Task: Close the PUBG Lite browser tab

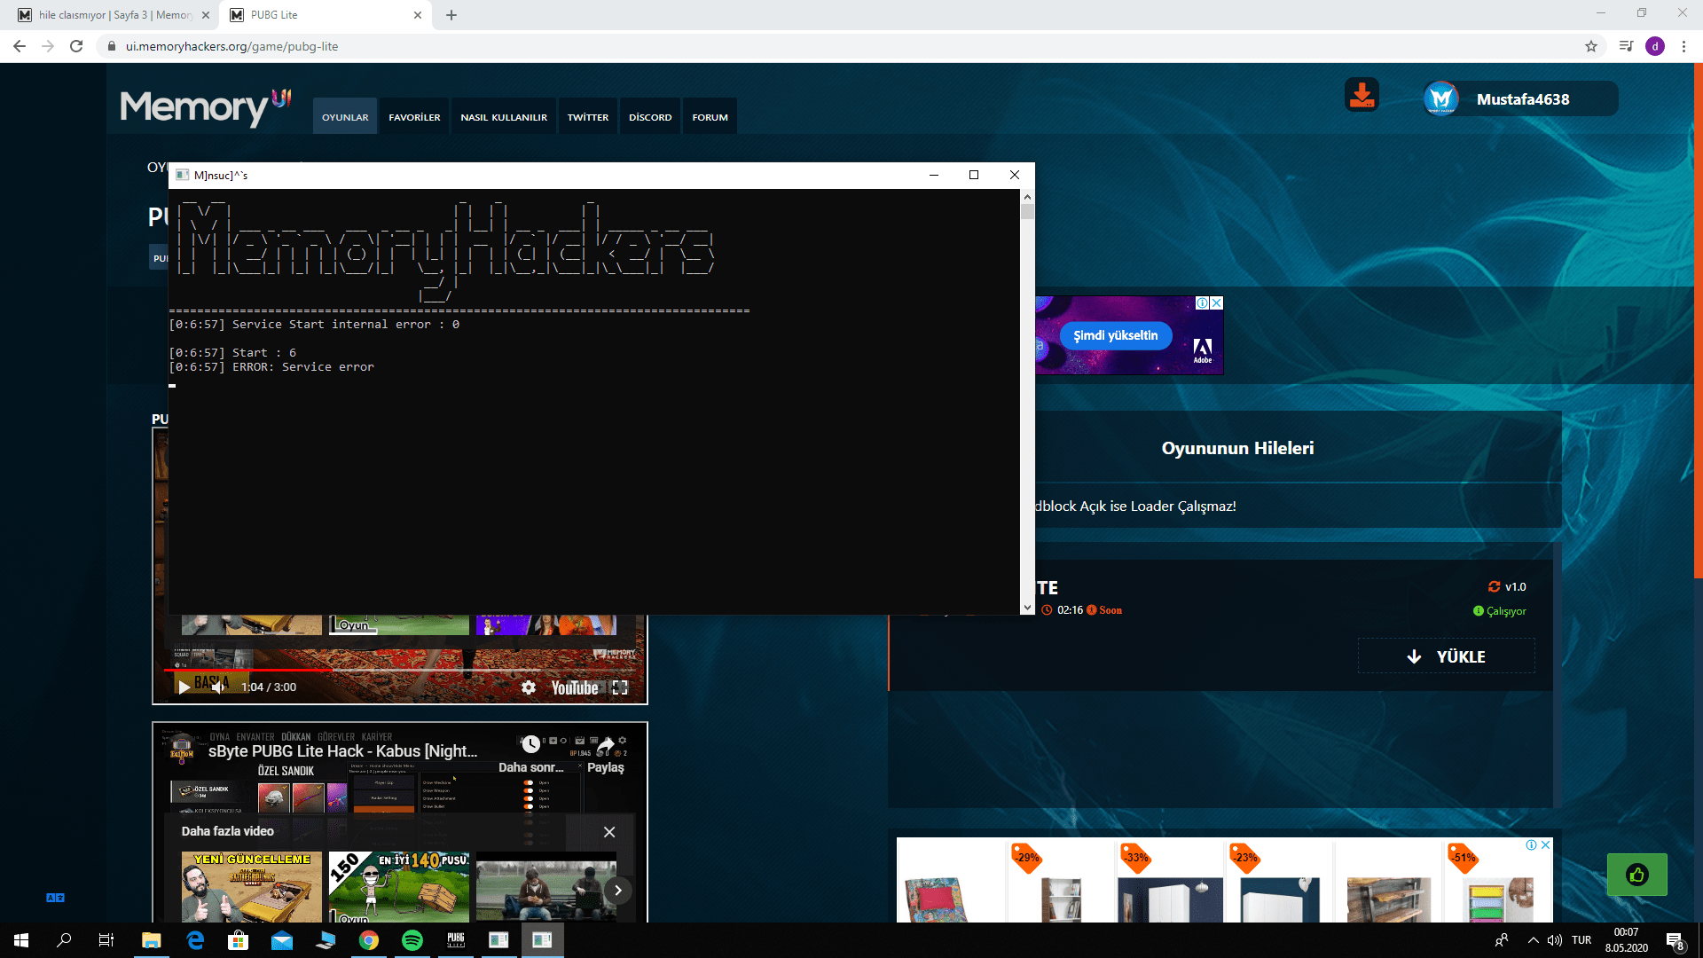Action: tap(418, 15)
